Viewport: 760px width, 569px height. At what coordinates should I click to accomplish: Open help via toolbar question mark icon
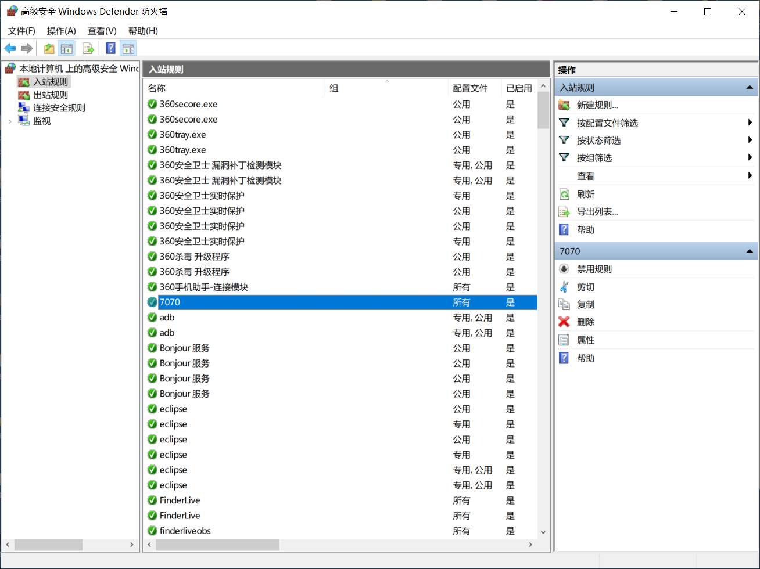coord(110,48)
